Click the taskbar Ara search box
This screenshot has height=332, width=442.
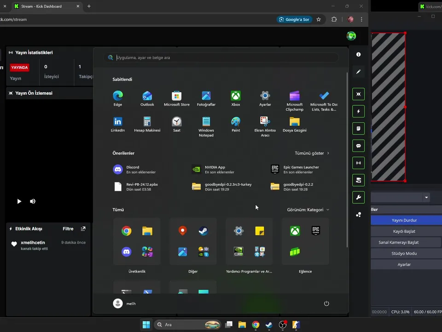point(187,325)
